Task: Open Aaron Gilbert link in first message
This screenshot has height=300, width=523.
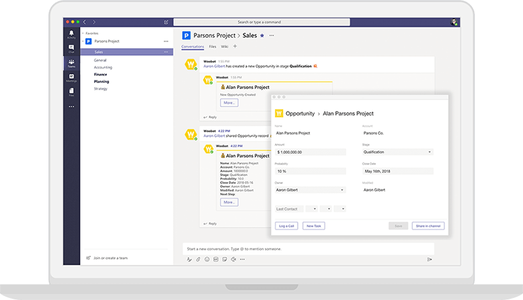Action: pos(214,66)
